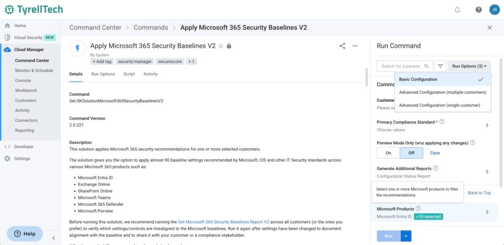504x245 pixels.
Task: Click the notifications bell icon
Action: pos(457,10)
